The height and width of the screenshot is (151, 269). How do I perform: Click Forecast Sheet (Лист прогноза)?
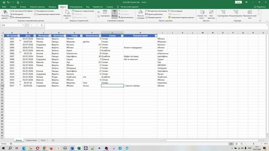point(211,14)
